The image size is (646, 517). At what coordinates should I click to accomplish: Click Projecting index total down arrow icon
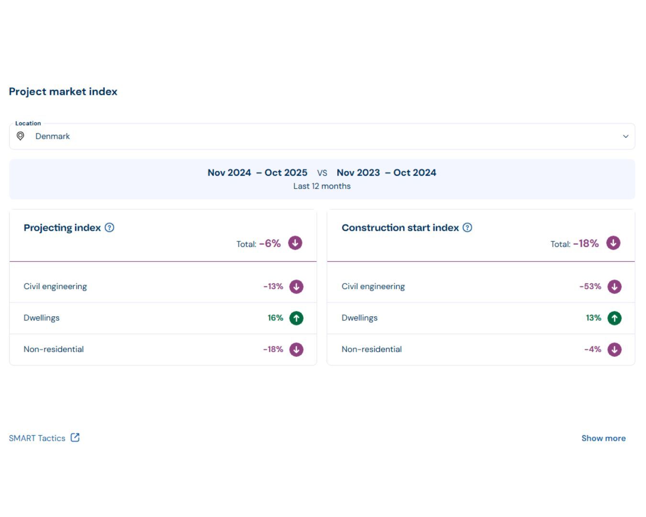pyautogui.click(x=295, y=243)
